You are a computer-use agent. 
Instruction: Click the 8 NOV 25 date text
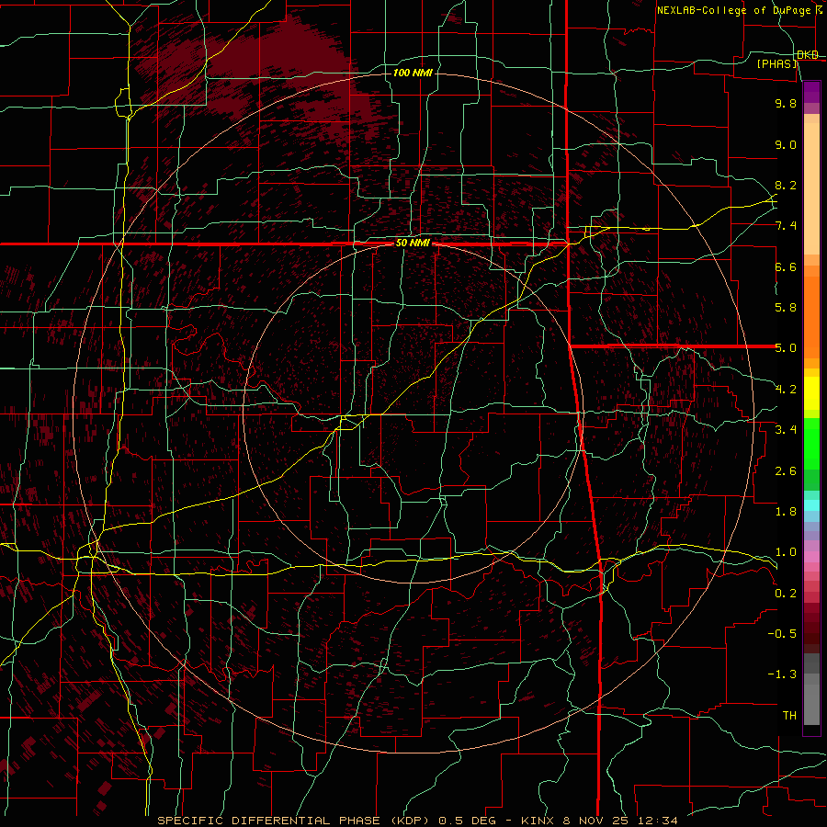[594, 821]
